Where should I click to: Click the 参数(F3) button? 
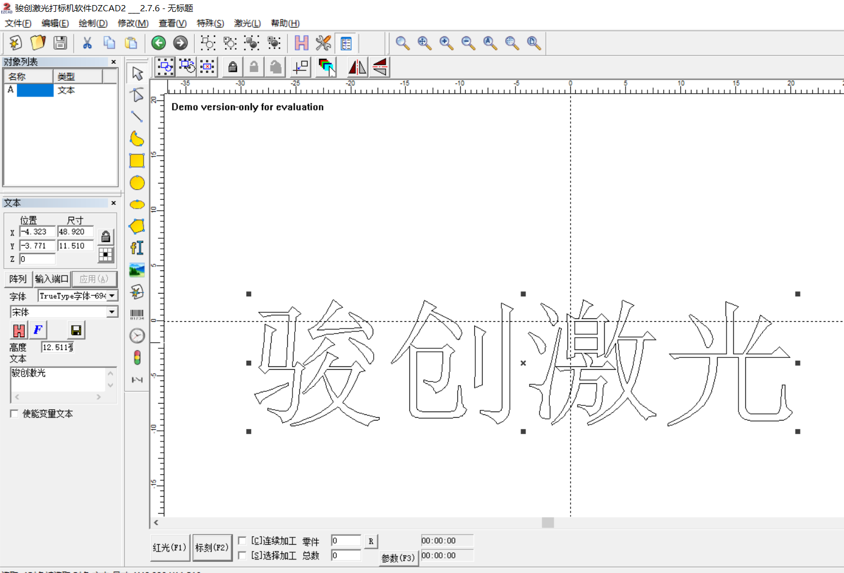click(398, 558)
